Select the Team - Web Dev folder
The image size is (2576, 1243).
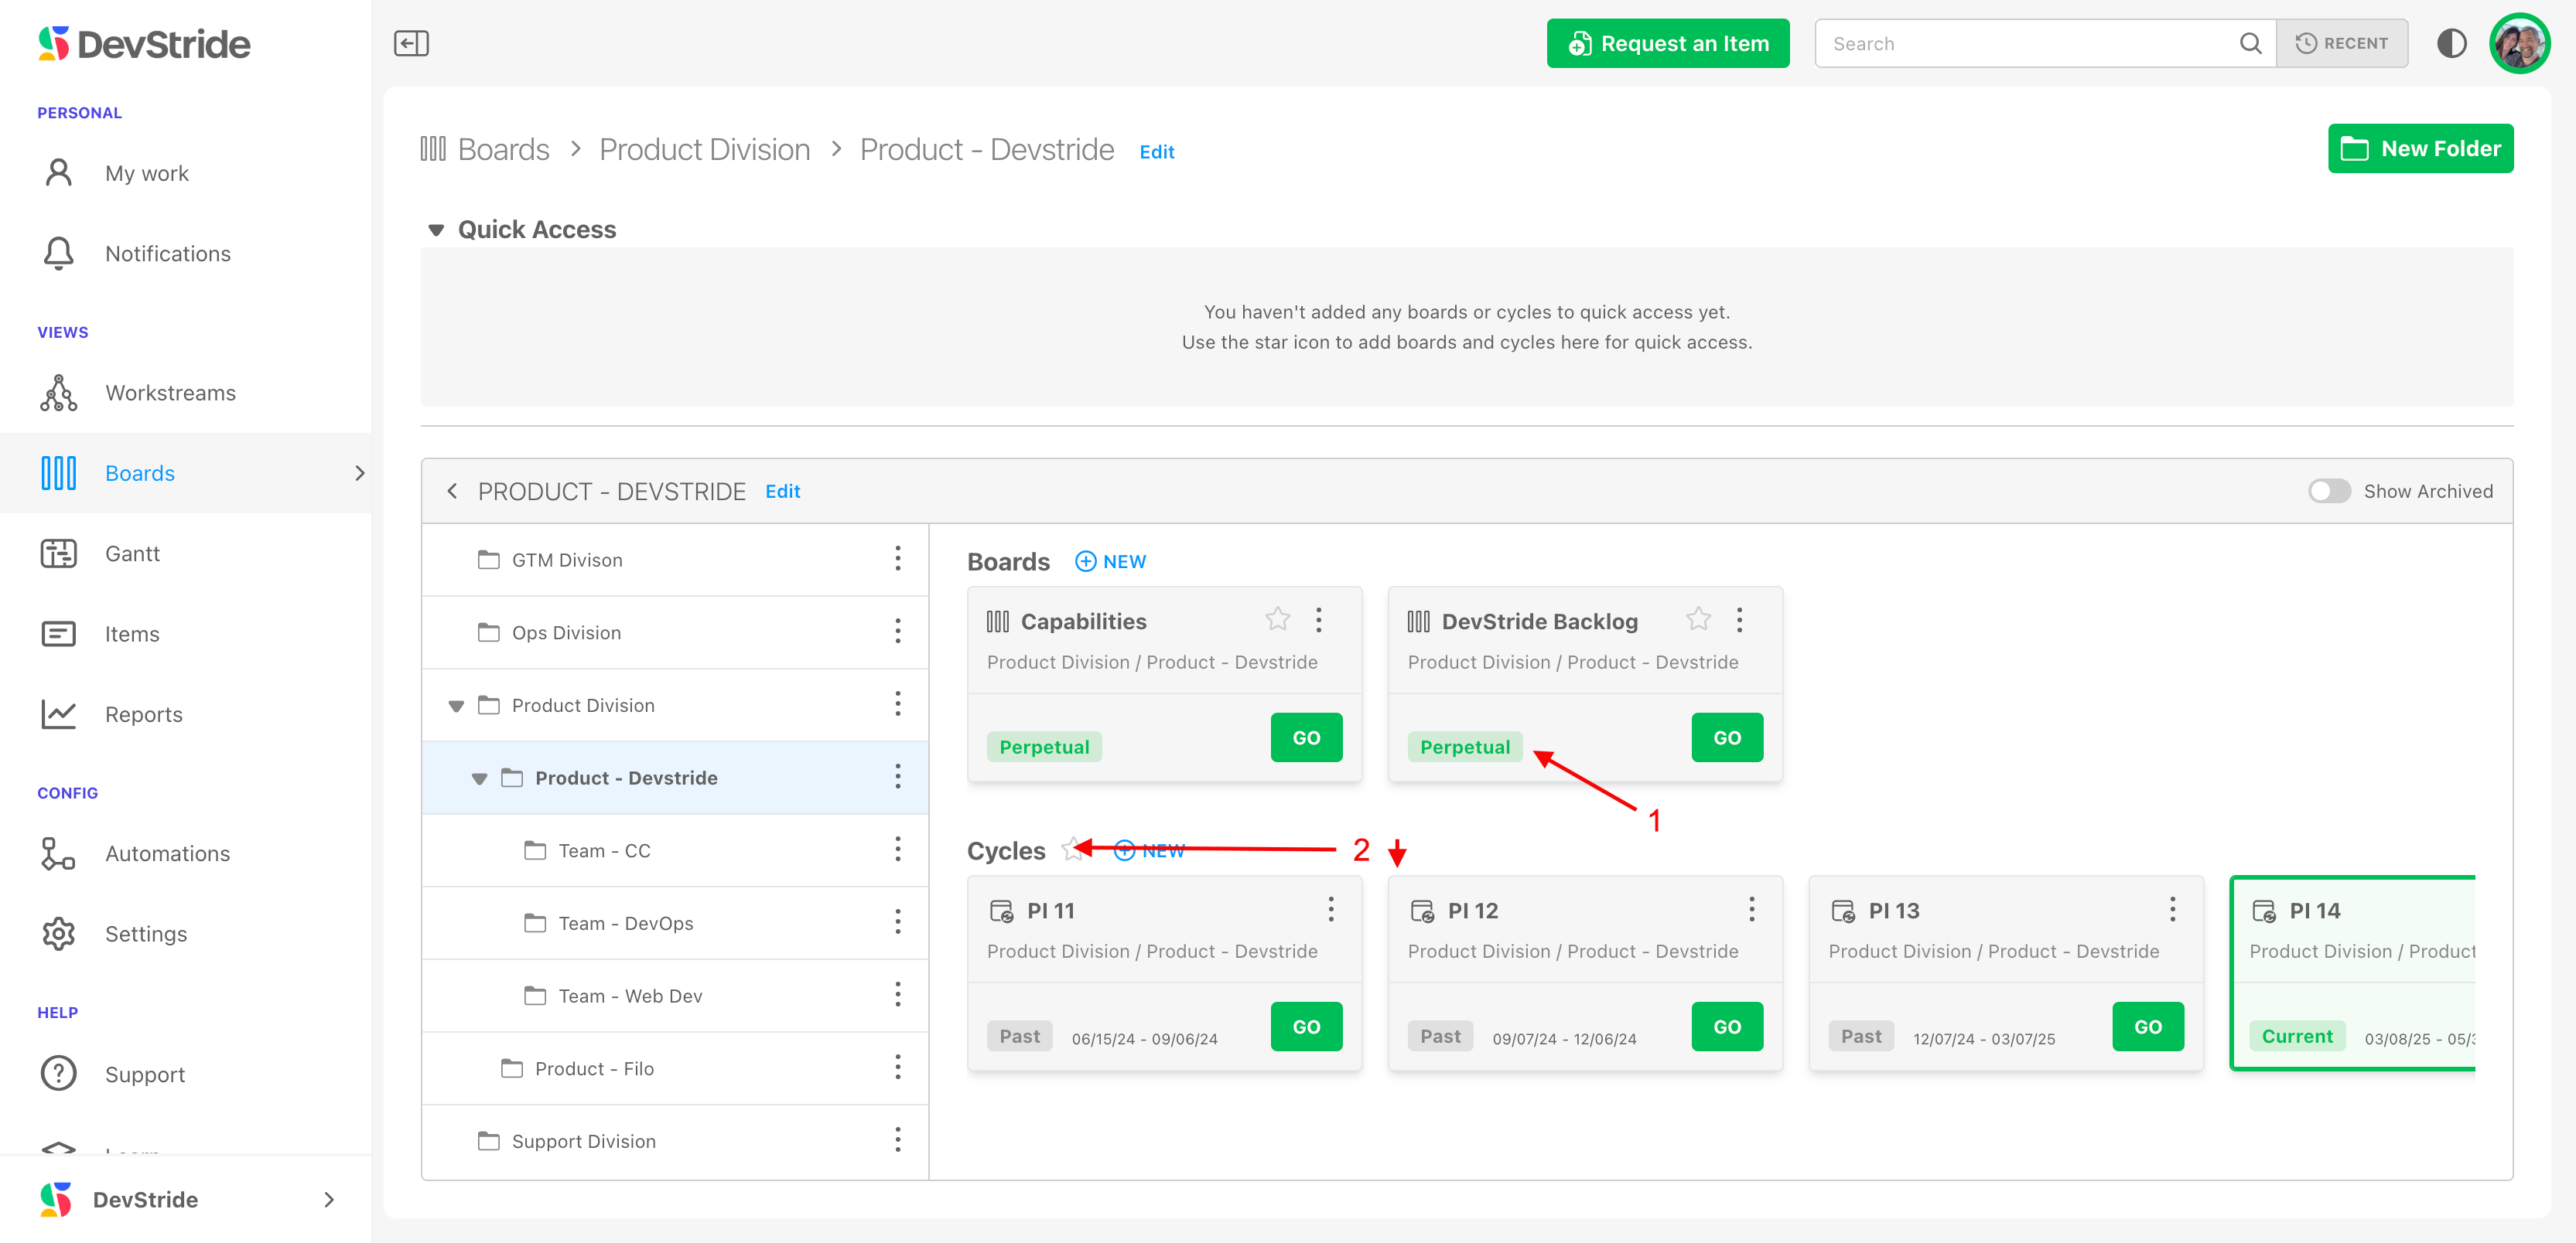coord(630,996)
